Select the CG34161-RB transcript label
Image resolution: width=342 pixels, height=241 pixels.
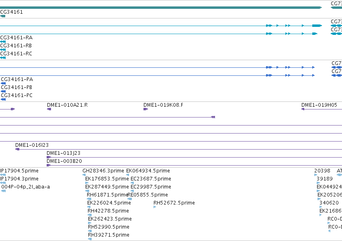(x=16, y=46)
